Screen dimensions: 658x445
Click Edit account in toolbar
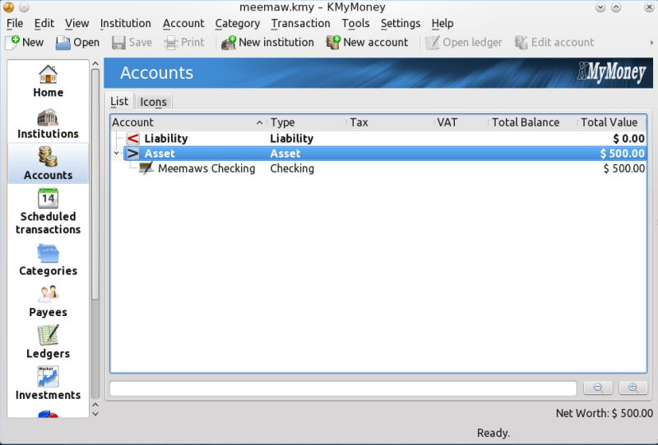[554, 43]
